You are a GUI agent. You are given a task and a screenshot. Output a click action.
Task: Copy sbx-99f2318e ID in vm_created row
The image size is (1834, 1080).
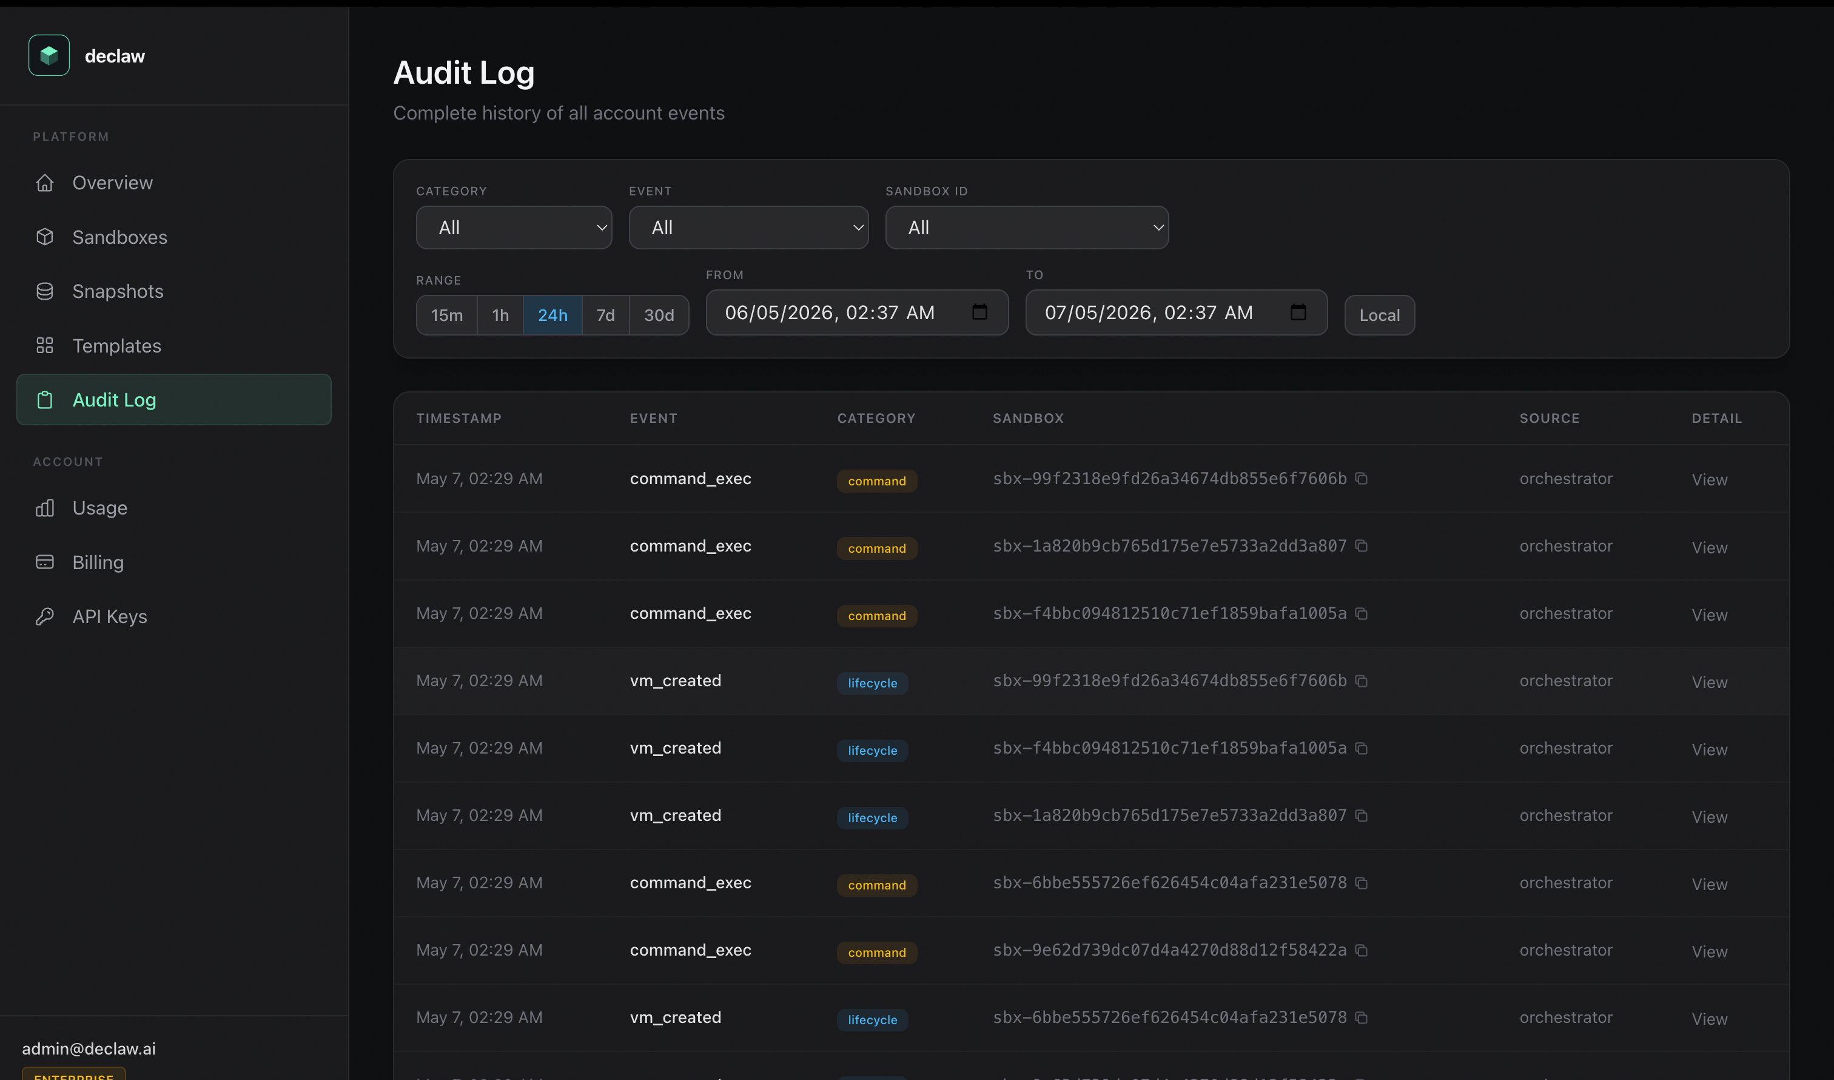(1362, 681)
